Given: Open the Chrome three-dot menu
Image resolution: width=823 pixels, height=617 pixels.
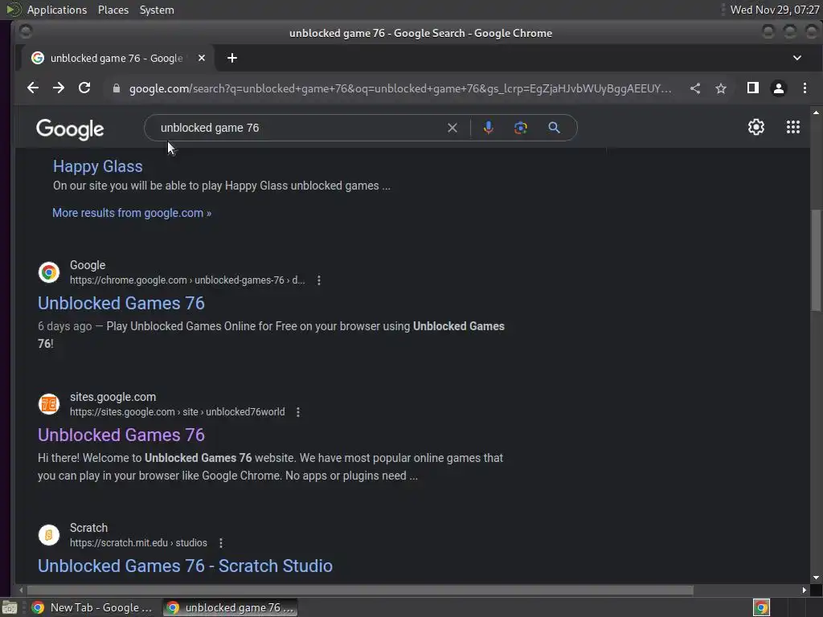Looking at the screenshot, I should pyautogui.click(x=805, y=88).
